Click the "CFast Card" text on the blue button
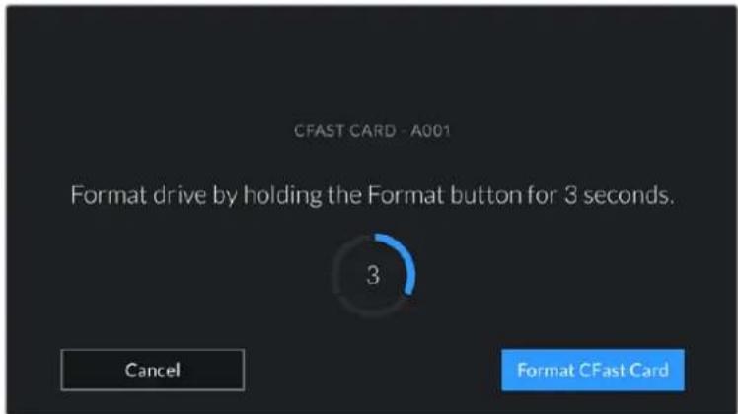The width and height of the screenshot is (738, 414). tap(624, 370)
